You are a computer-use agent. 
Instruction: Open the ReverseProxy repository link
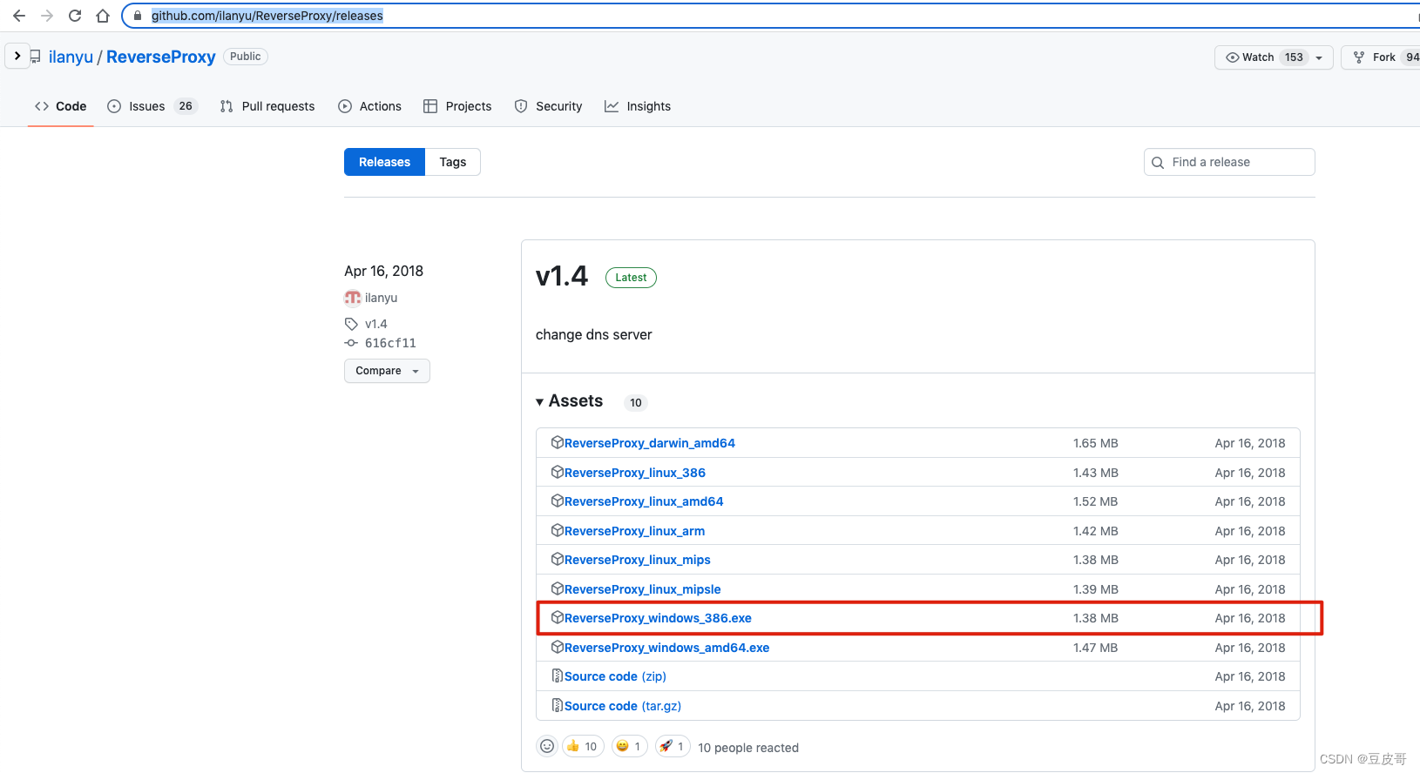161,57
